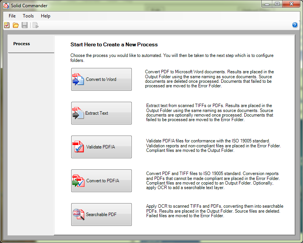Click the Start Here heading text

pos(114,45)
